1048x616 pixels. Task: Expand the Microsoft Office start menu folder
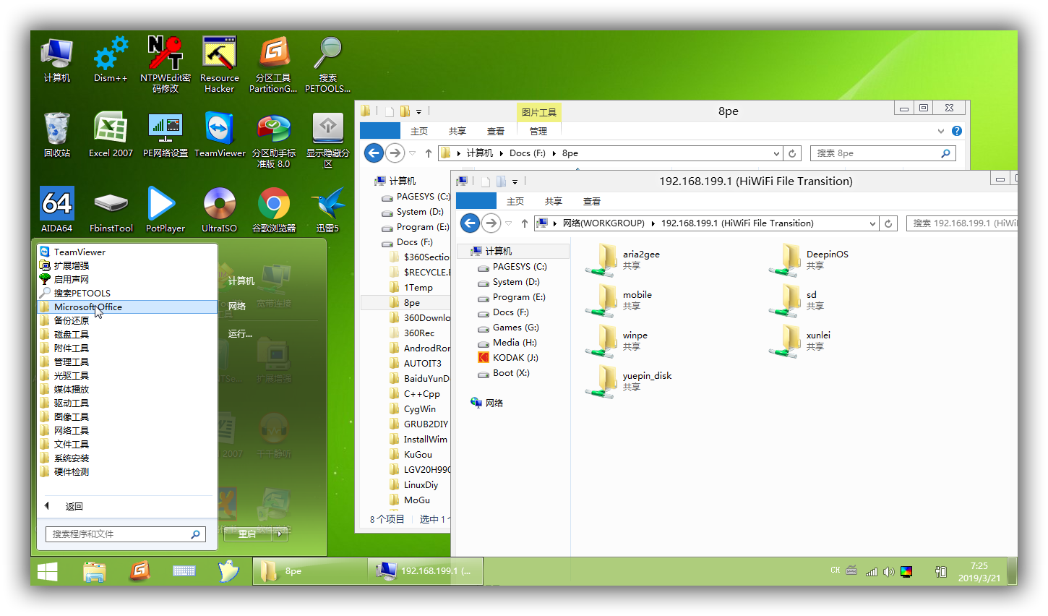pos(128,307)
